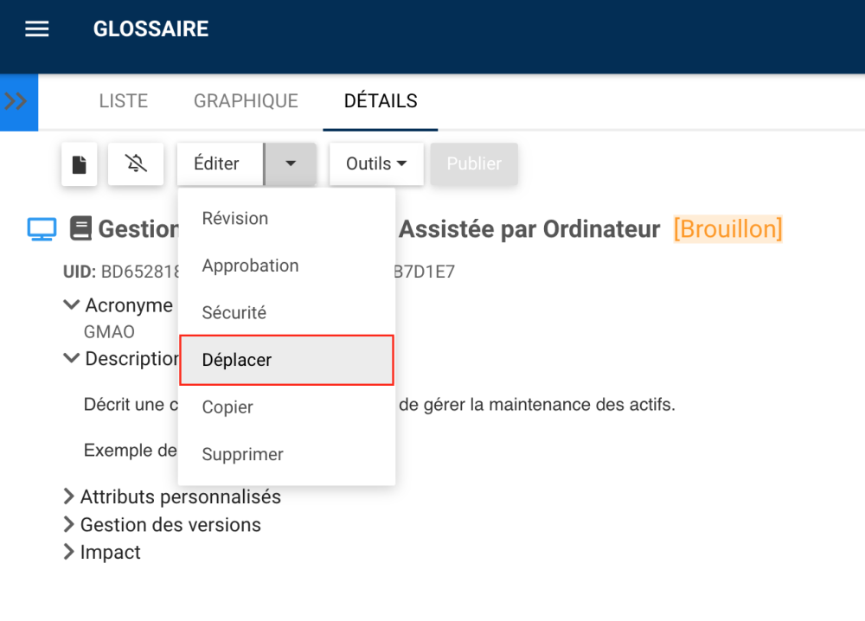Image resolution: width=865 pixels, height=621 pixels.
Task: Click the book icon next to title
Action: pyautogui.click(x=80, y=229)
